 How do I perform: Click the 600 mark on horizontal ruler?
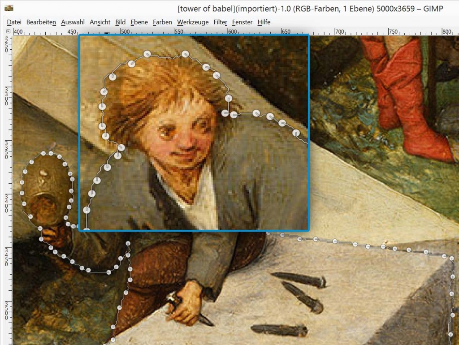pos(232,32)
